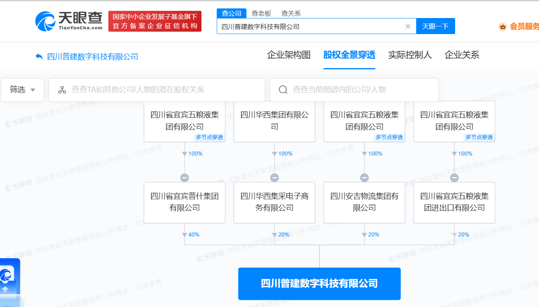Open the 会员服务 link
Viewport: 539px width, 307px height.
coord(524,26)
